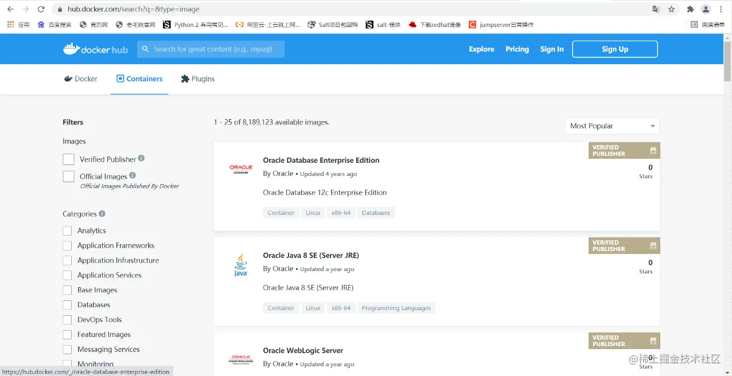Open Oracle WebLogic Server title
The image size is (732, 376).
click(x=303, y=351)
